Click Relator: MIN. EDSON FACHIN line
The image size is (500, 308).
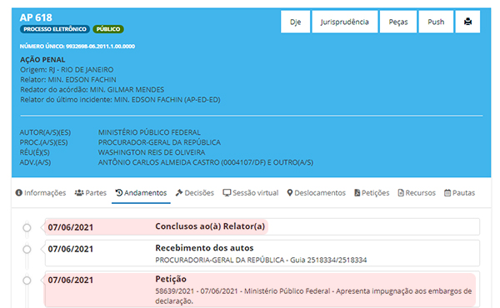click(68, 80)
